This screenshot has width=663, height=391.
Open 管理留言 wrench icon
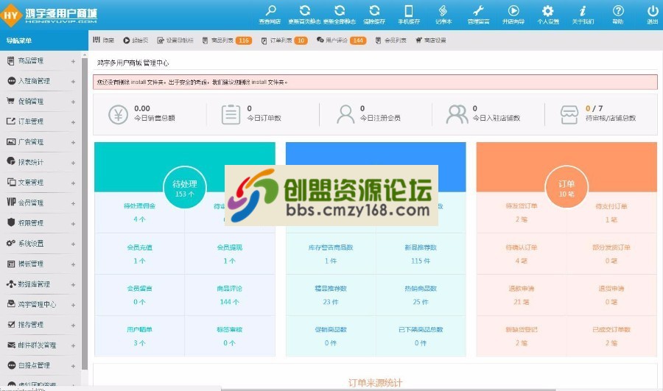tap(478, 10)
